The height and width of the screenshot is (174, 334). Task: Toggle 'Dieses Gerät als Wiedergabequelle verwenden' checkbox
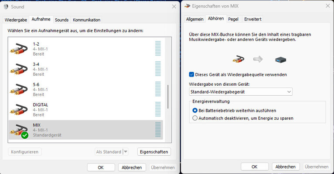191,74
